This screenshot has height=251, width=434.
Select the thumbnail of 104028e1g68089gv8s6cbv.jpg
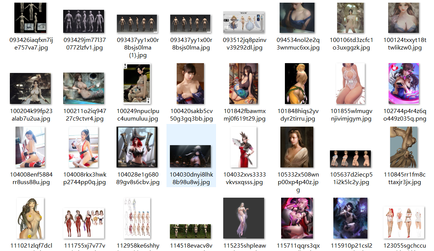click(137, 147)
